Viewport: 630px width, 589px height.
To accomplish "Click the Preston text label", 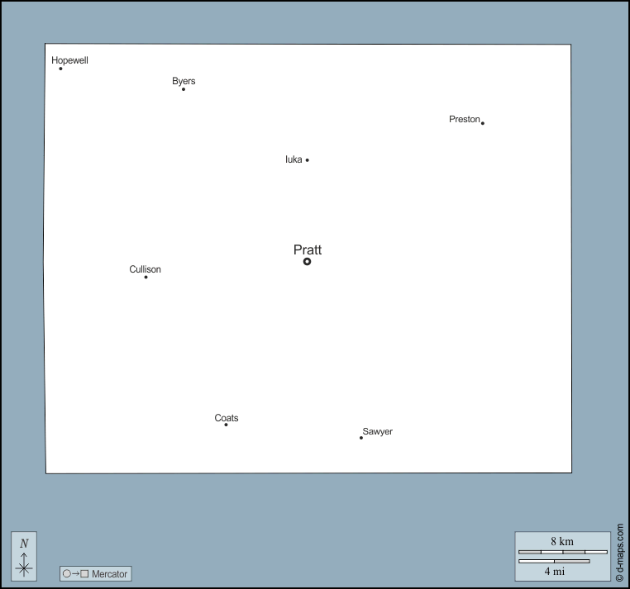I will 464,119.
